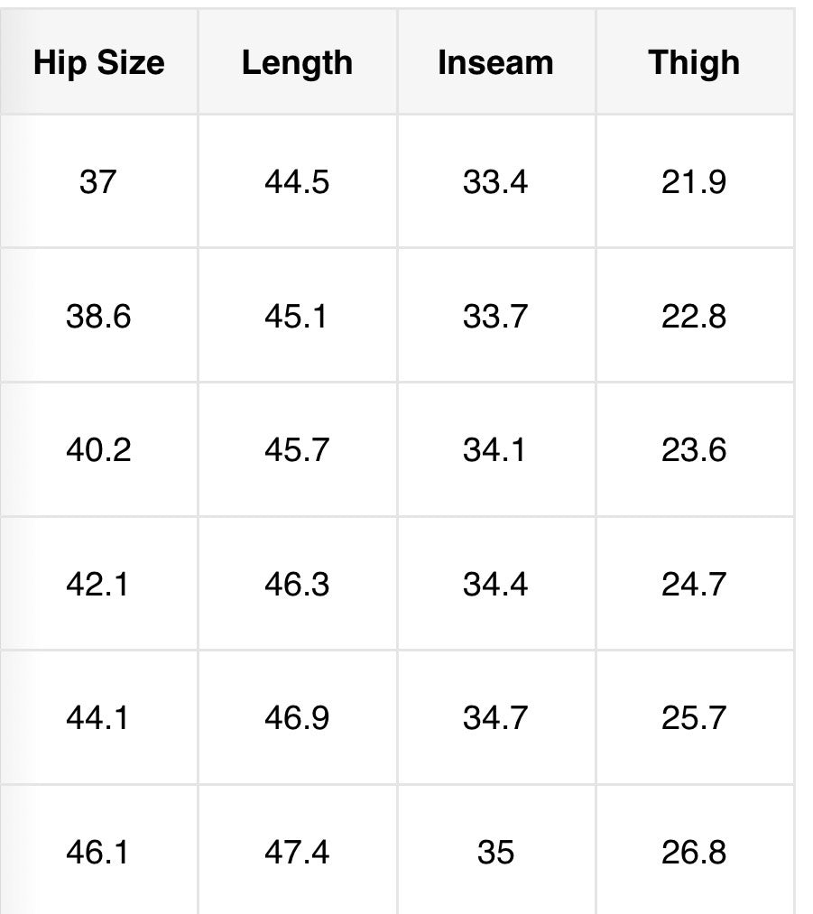The image size is (813, 914).
Task: Click the Hip Size column header
Action: tap(98, 63)
